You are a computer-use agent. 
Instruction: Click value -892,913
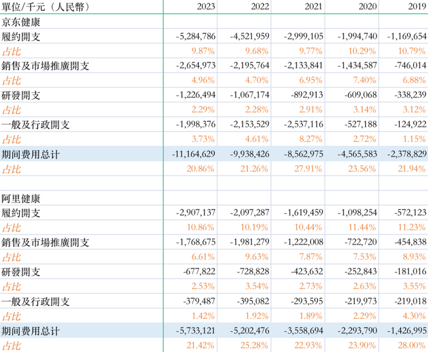pos(307,95)
